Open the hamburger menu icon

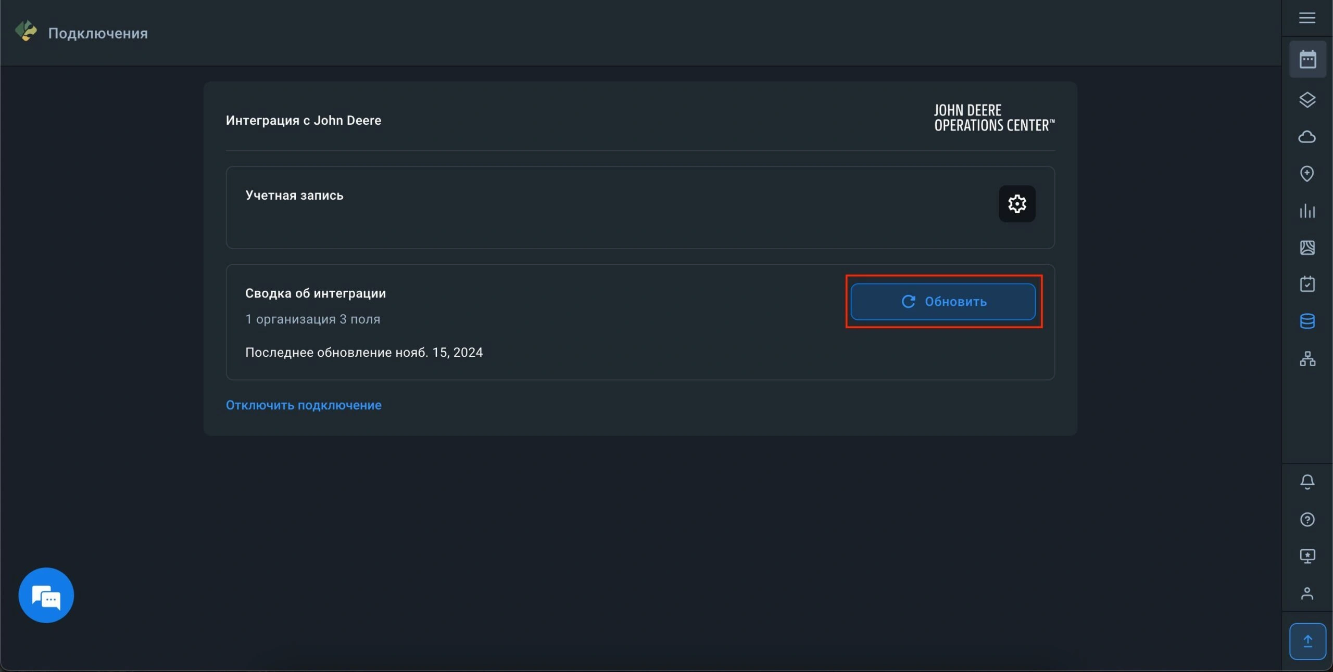(x=1307, y=18)
